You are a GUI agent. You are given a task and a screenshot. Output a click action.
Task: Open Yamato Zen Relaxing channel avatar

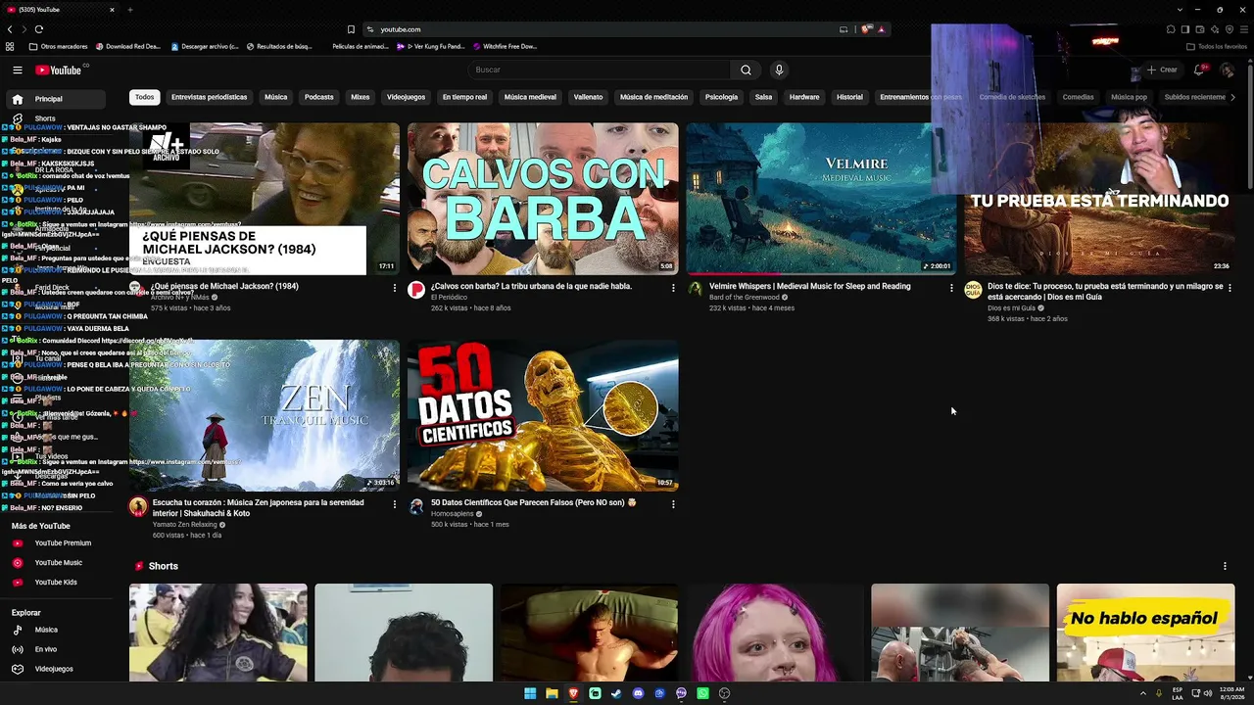[x=138, y=506]
